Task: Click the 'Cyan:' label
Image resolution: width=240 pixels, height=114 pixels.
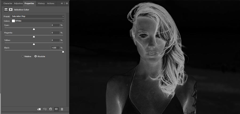Action: (7, 25)
